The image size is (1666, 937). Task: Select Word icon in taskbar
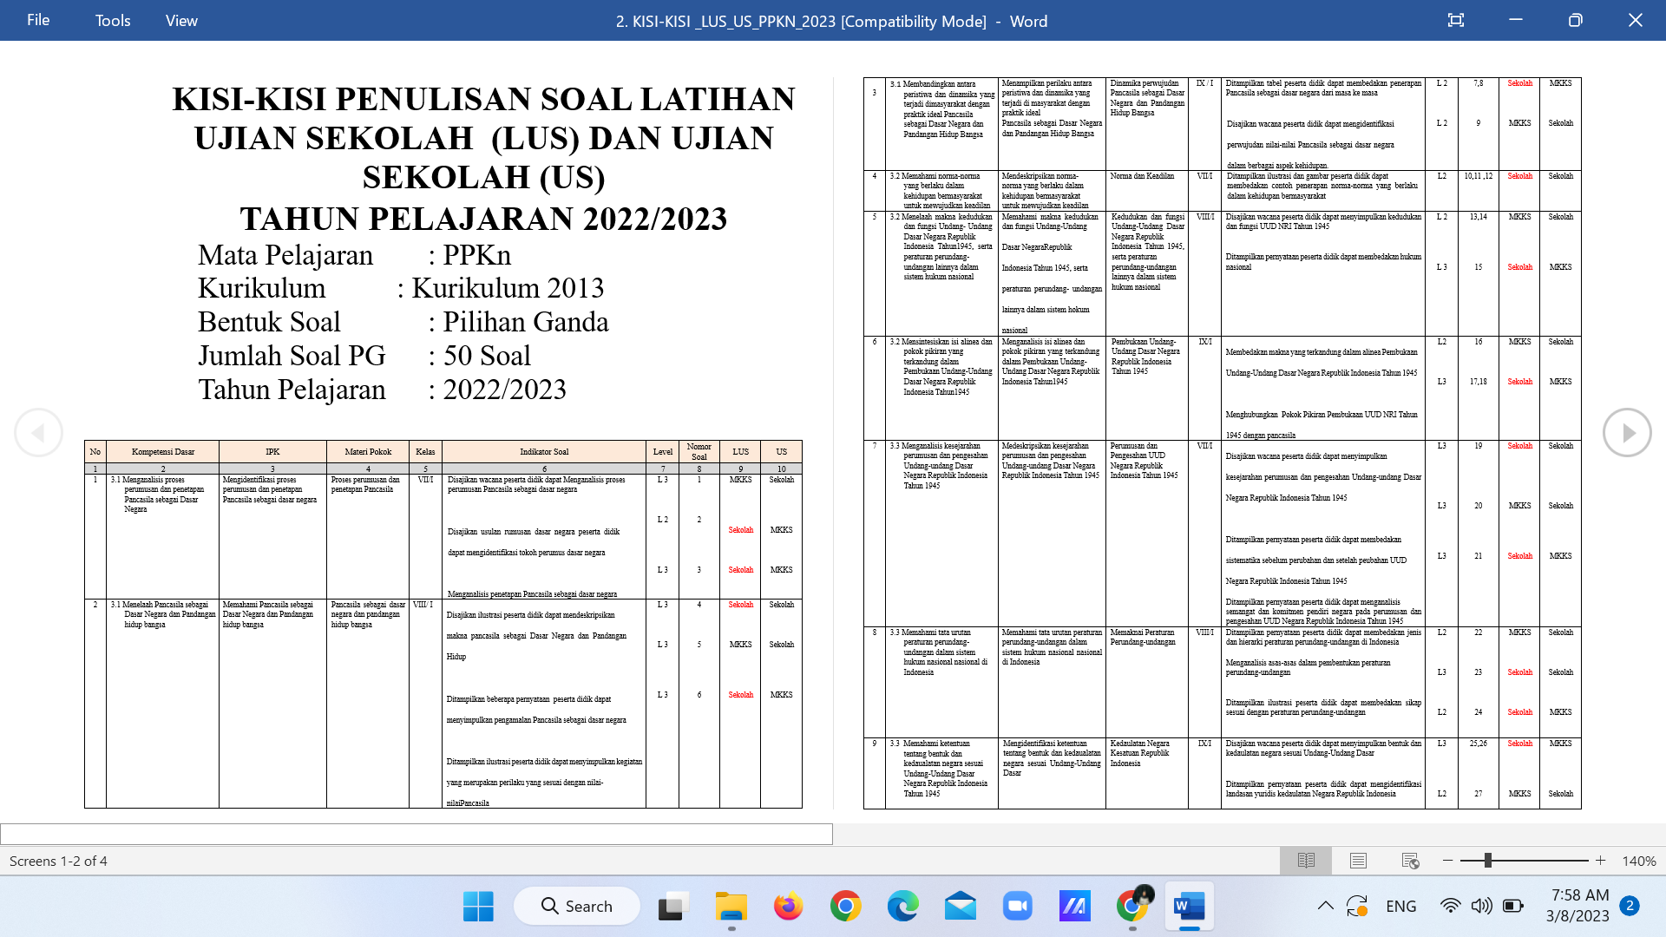pyautogui.click(x=1189, y=907)
